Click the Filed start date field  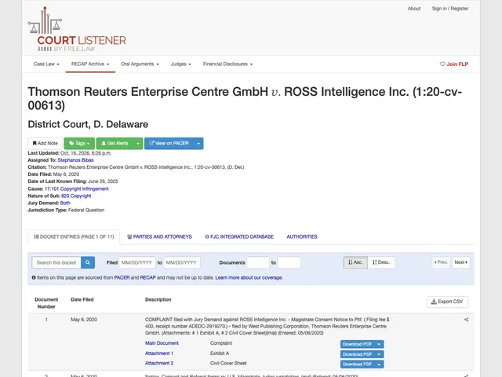pos(137,262)
